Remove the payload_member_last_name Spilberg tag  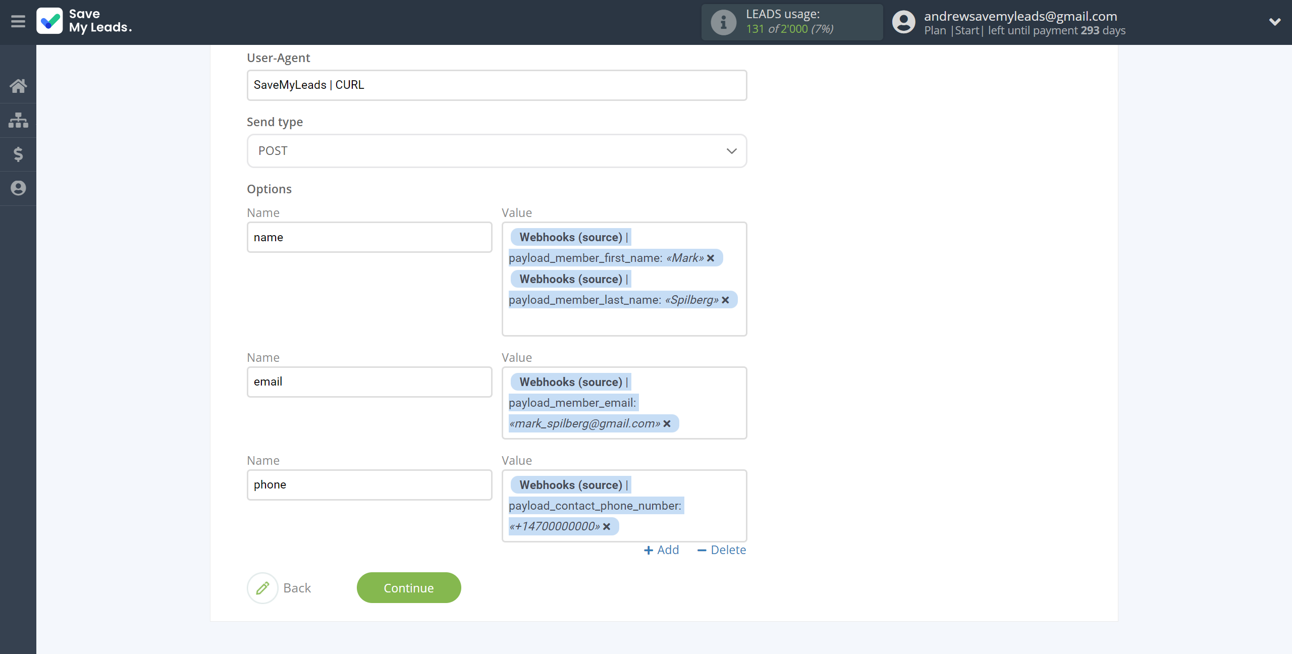point(725,300)
